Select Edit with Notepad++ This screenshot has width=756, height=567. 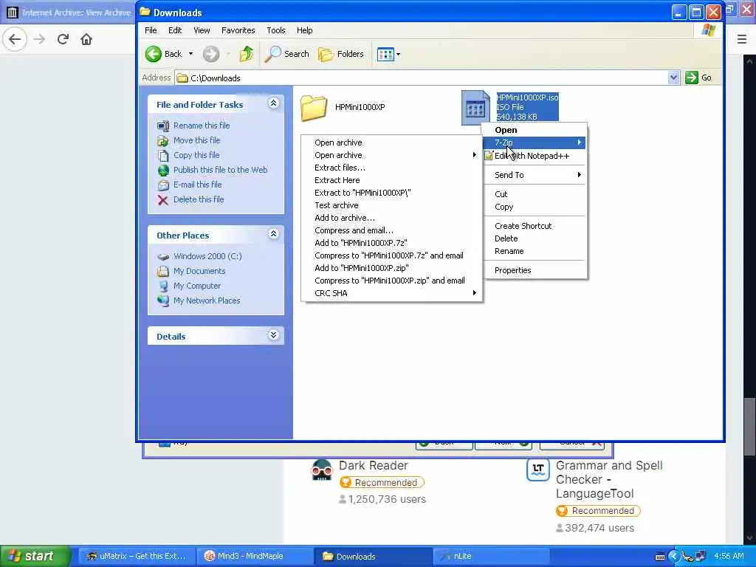(x=536, y=156)
